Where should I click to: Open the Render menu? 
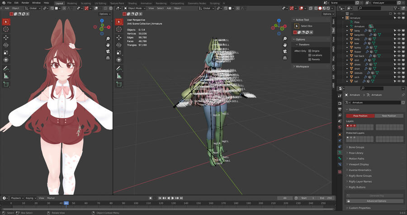25,3
